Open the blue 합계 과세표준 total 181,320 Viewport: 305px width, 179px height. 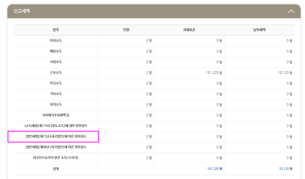[213, 169]
